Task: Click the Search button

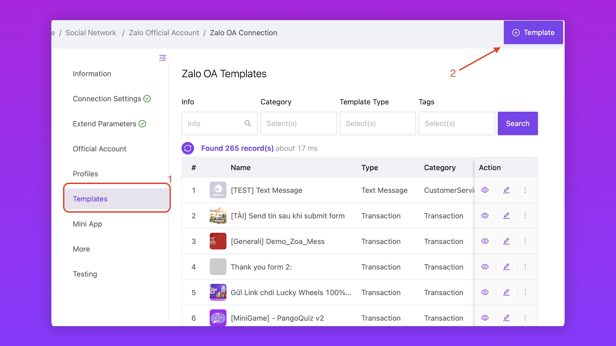Action: 518,123
